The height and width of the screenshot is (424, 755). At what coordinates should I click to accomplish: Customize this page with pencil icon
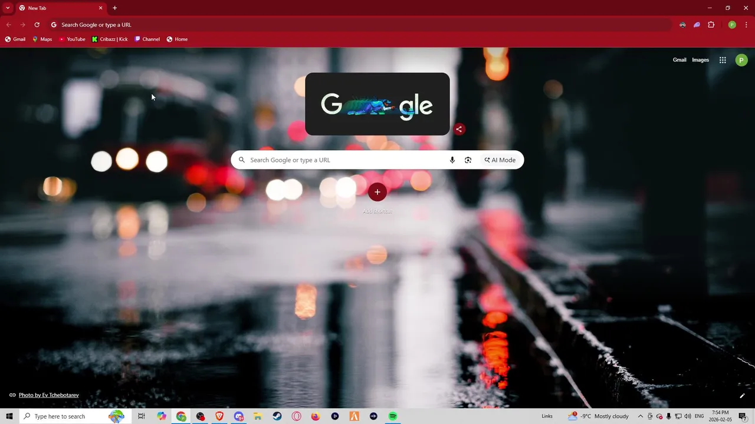point(742,396)
